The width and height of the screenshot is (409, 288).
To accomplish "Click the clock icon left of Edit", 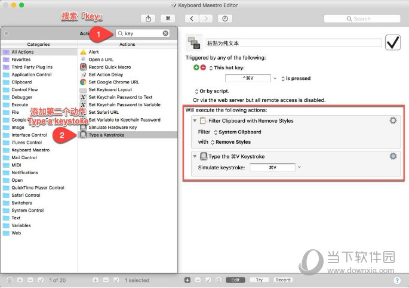I will coord(219,280).
